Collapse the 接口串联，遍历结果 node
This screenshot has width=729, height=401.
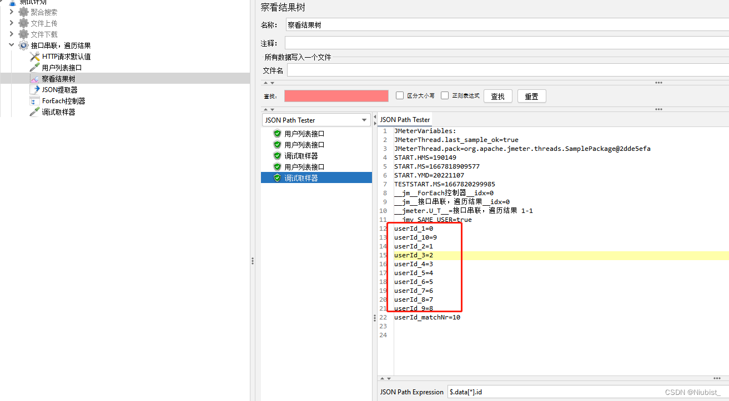[x=11, y=45]
